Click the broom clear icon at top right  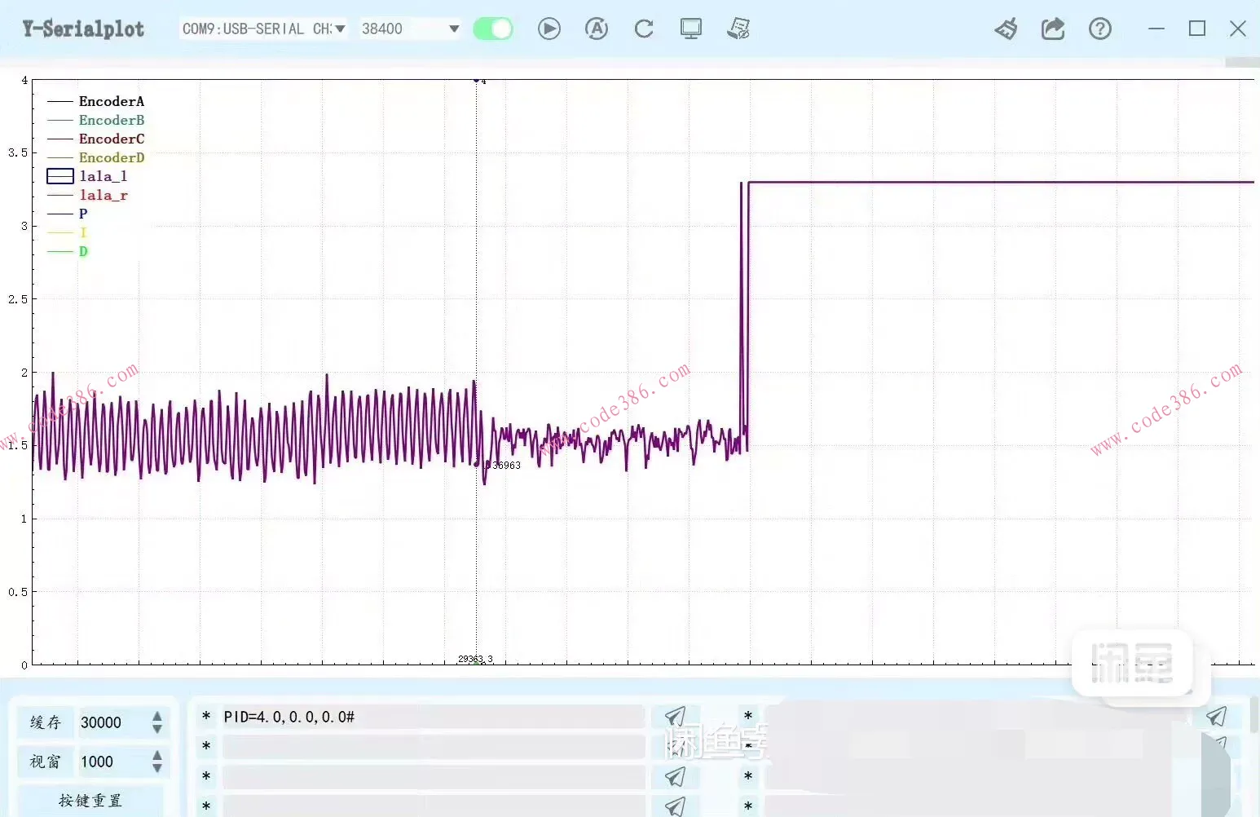(x=1006, y=29)
